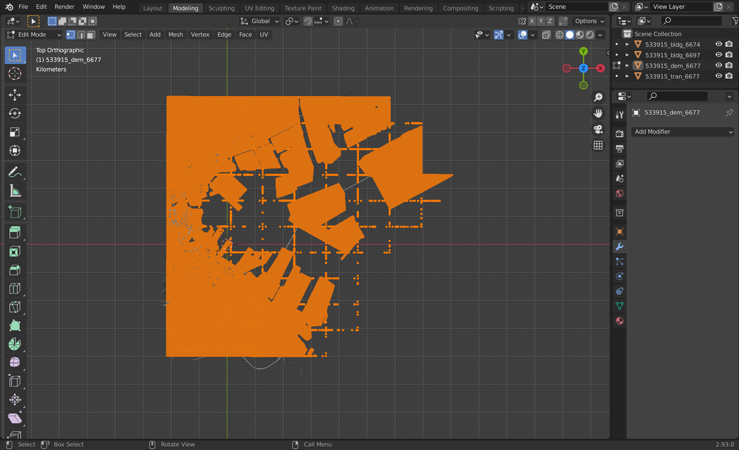This screenshot has height=450, width=739.
Task: Toggle Z axis mirror
Action: click(x=550, y=21)
